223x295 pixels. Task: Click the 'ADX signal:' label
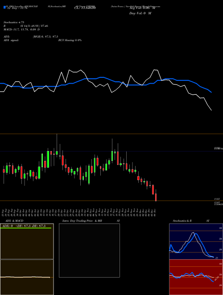pyautogui.click(x=11, y=40)
